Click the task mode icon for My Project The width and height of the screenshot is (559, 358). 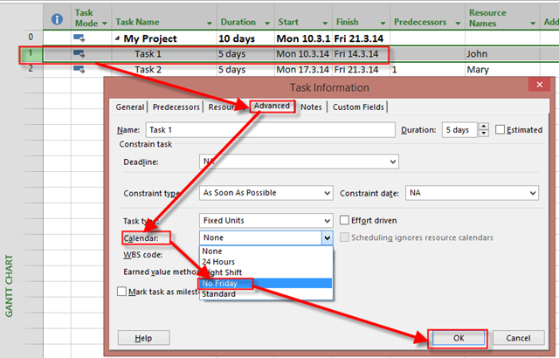tap(79, 38)
